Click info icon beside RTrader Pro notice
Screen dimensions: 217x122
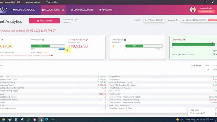click(x=52, y=56)
